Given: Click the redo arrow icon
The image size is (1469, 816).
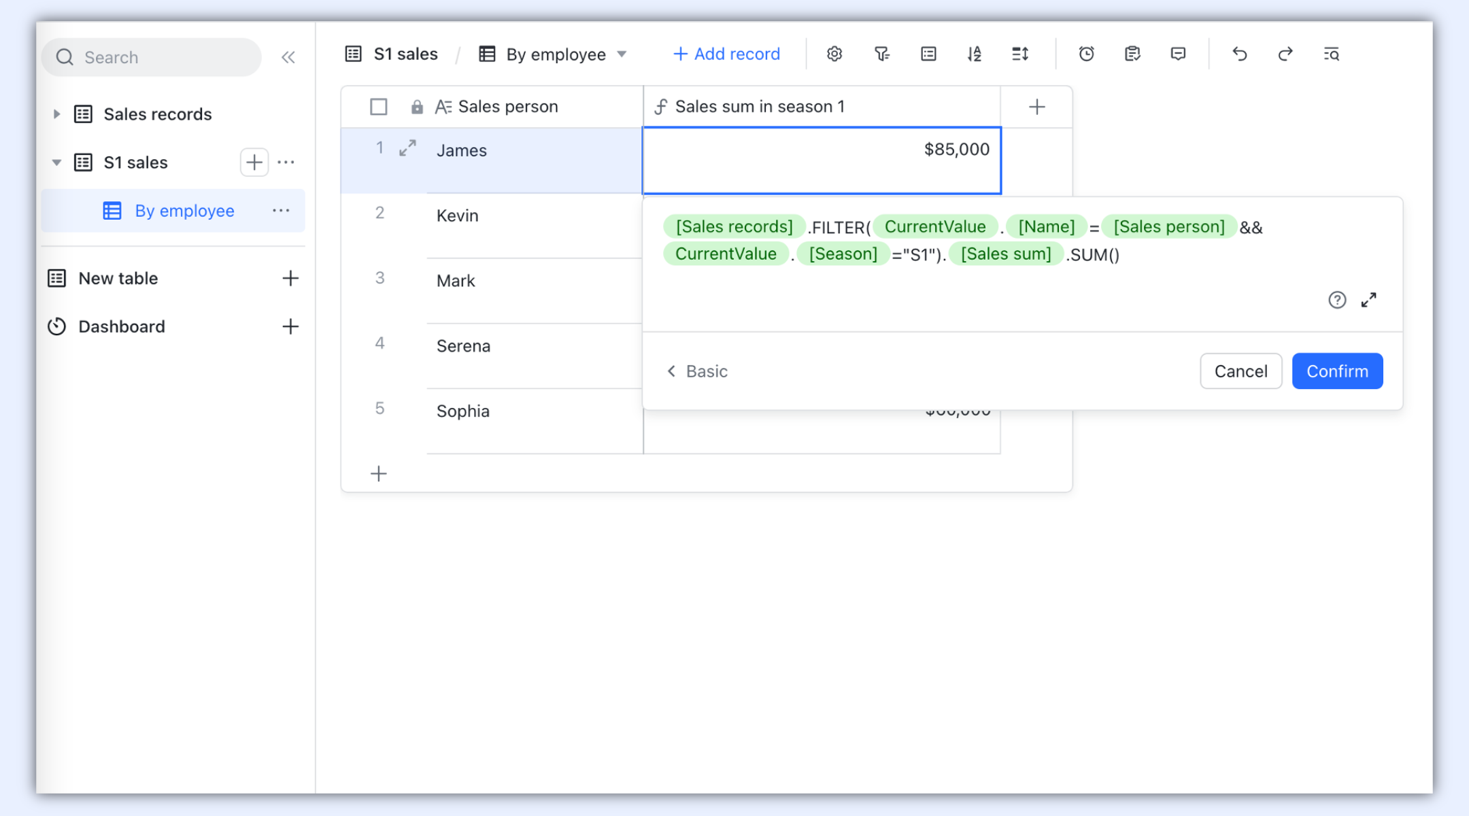Looking at the screenshot, I should coord(1285,54).
